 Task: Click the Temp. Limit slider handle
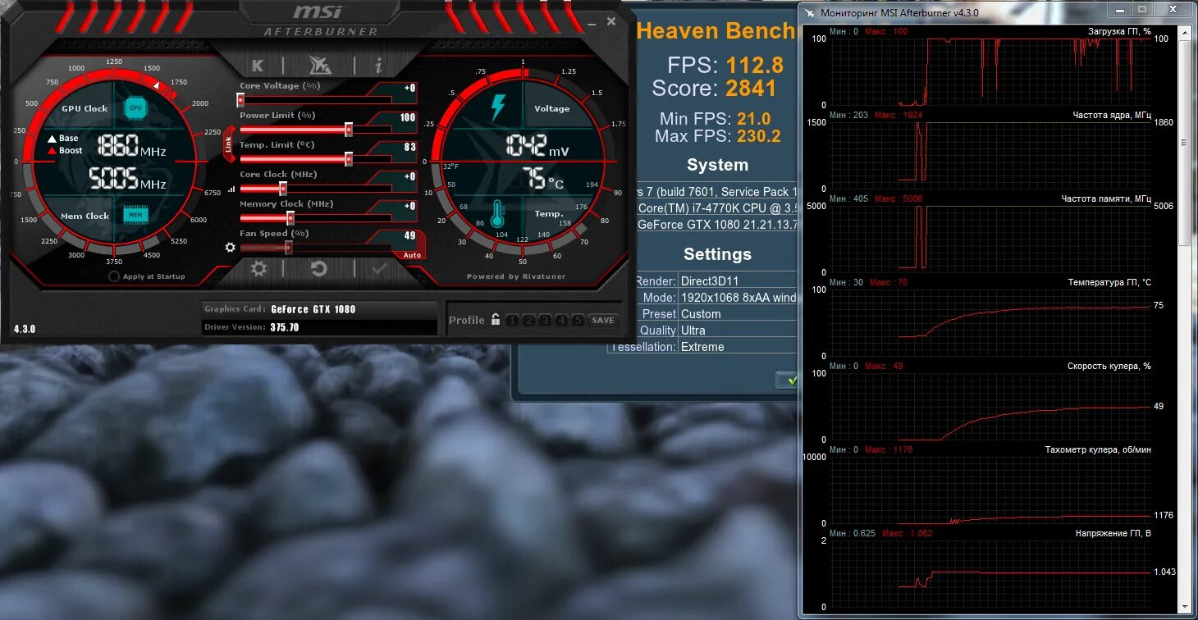tap(349, 159)
